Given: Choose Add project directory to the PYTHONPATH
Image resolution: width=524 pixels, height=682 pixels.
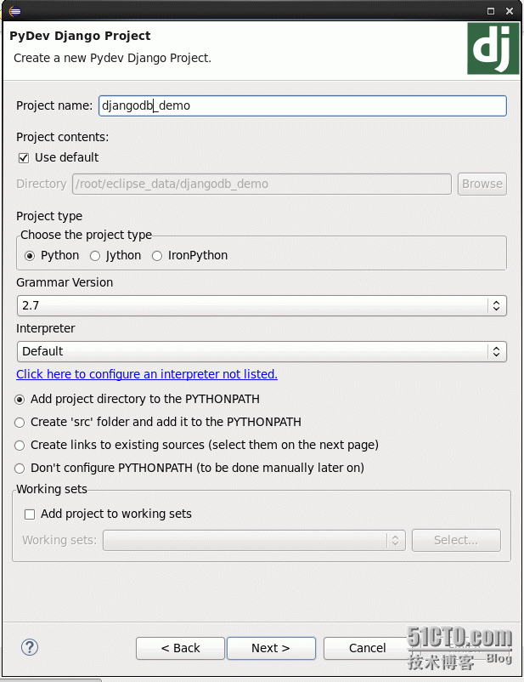Looking at the screenshot, I should (x=20, y=400).
